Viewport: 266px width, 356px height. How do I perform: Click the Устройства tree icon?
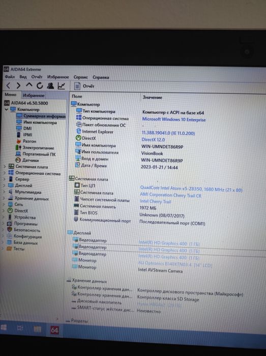(x=10, y=217)
